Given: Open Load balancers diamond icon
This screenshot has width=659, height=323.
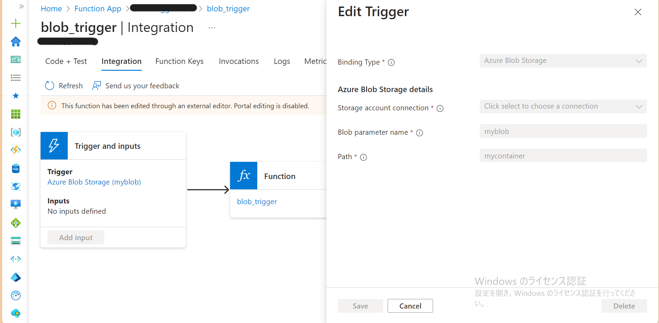Looking at the screenshot, I should pos(16,223).
